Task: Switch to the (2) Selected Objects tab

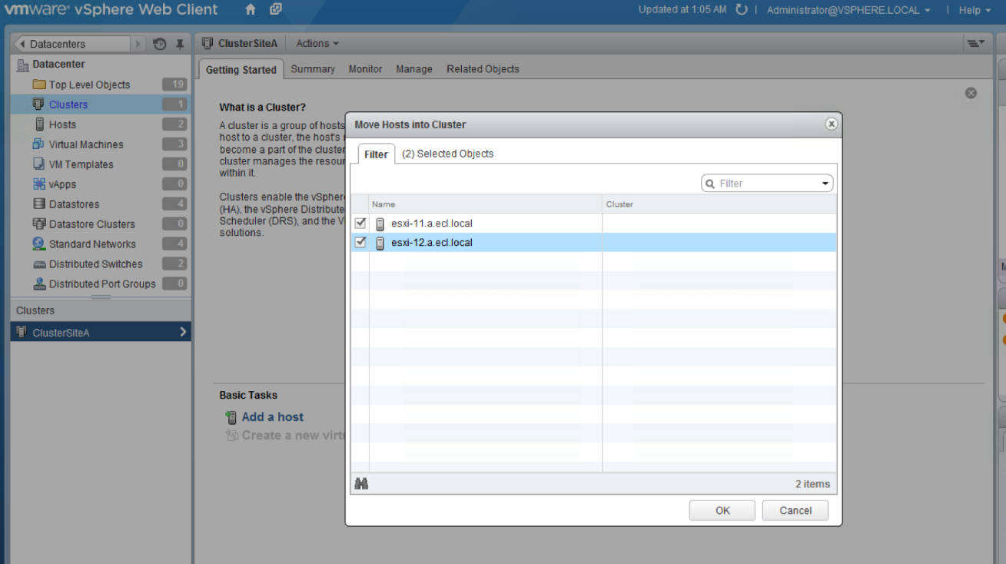Action: (x=448, y=154)
